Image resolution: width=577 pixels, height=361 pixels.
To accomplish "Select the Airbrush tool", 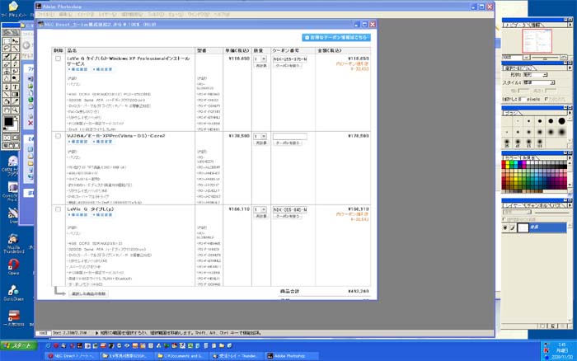I will click(7, 57).
